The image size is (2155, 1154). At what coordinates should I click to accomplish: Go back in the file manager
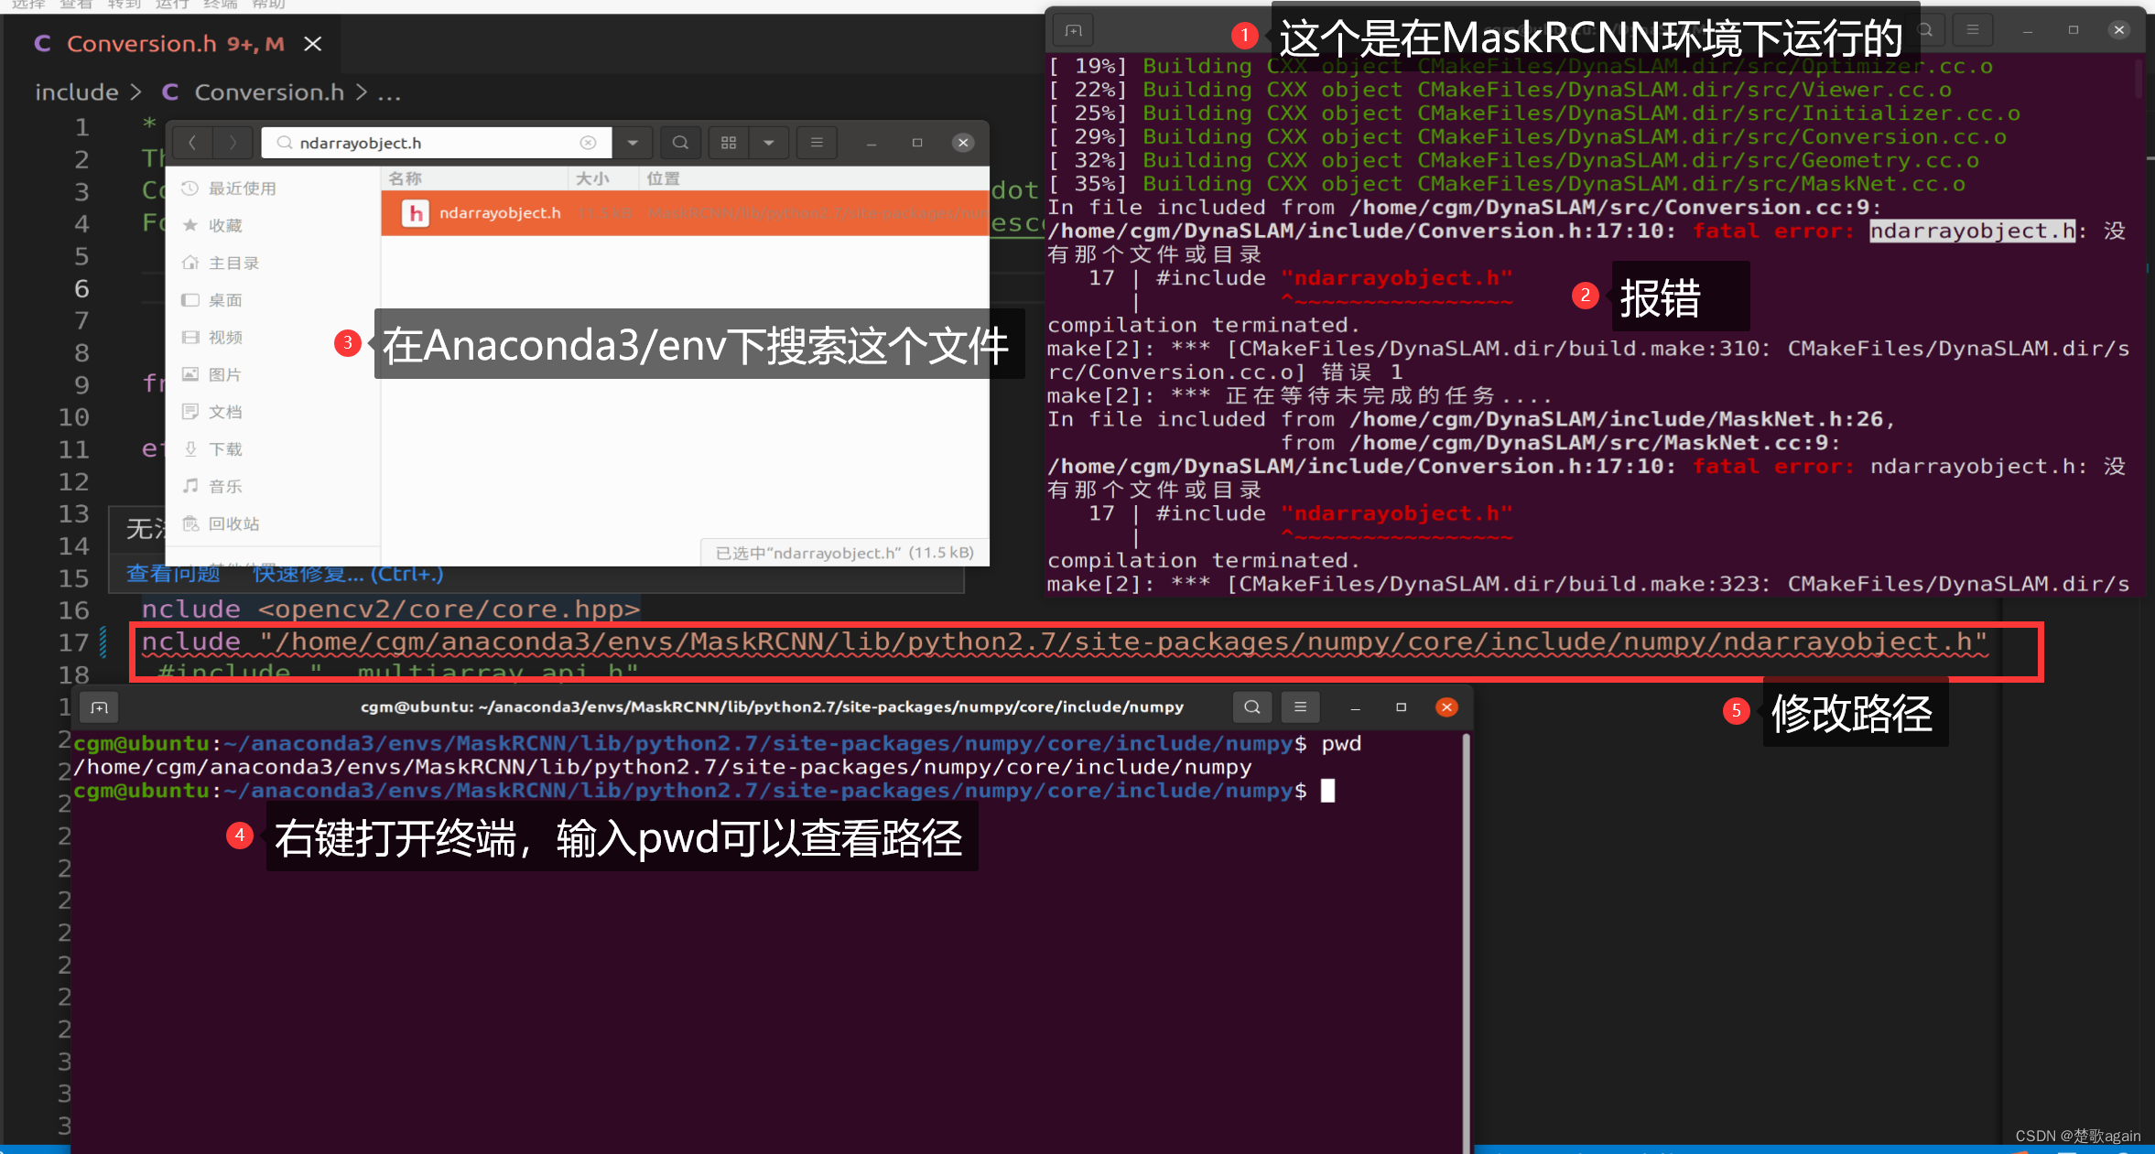click(x=192, y=143)
